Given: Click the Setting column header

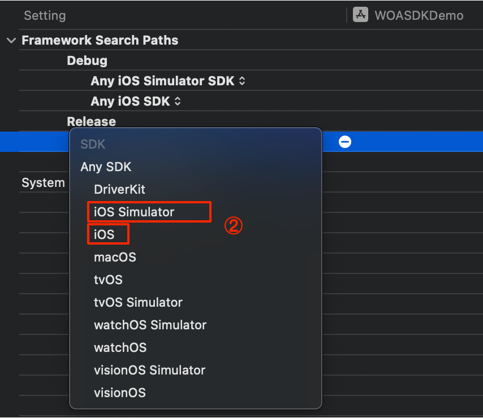Looking at the screenshot, I should 45,16.
